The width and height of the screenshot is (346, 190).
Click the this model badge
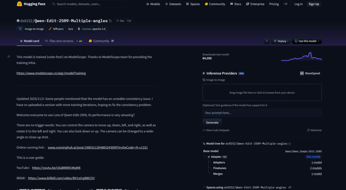pos(313,157)
